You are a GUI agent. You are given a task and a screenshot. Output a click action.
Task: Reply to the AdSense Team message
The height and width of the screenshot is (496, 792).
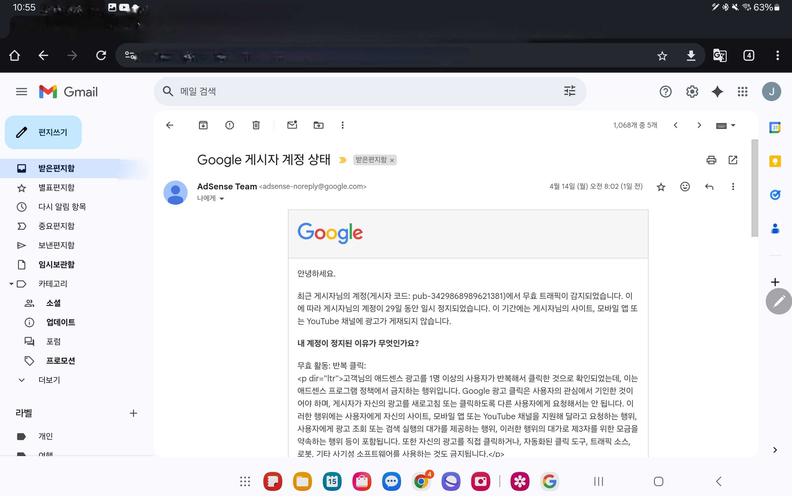click(x=709, y=187)
